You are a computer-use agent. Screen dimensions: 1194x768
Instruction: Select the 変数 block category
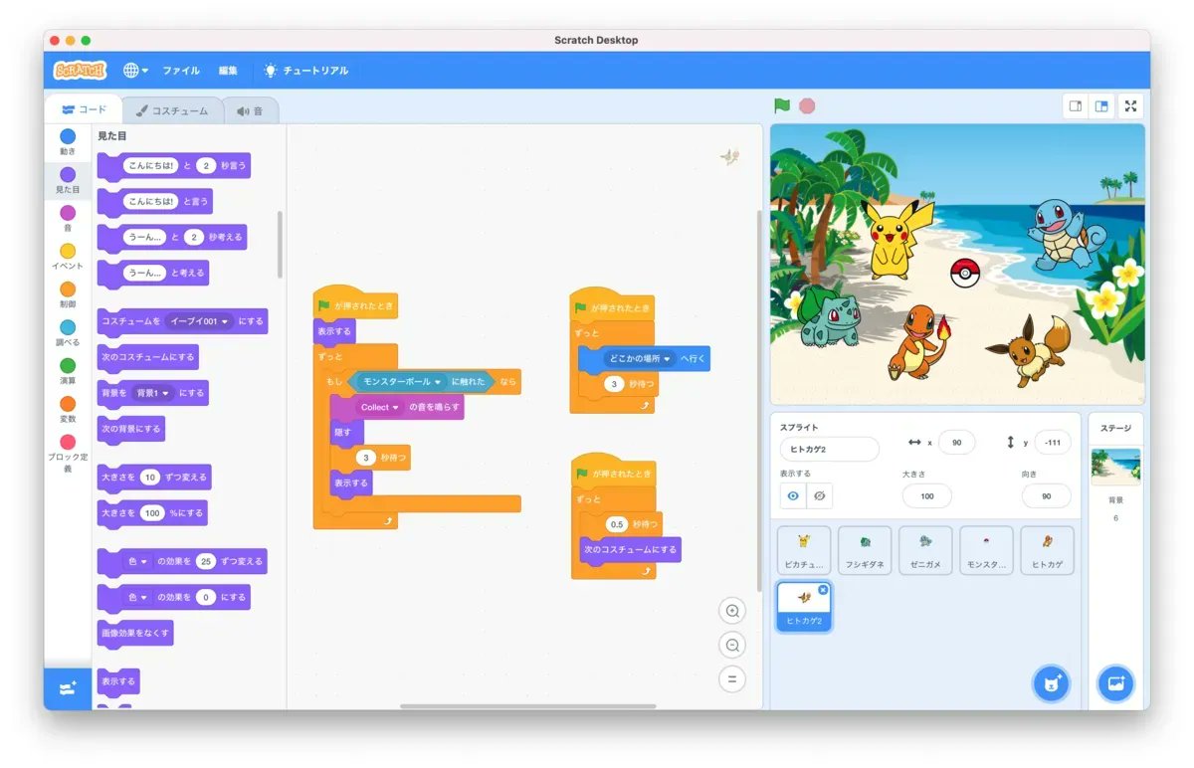tap(67, 409)
